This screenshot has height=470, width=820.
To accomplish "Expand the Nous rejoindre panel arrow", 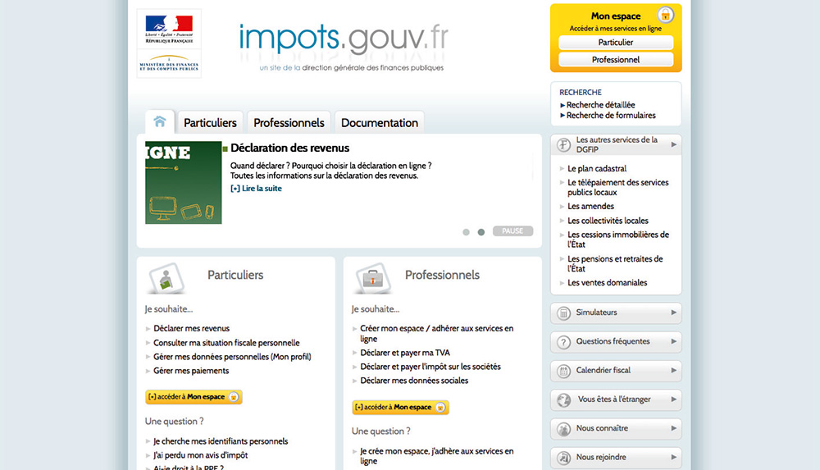I will point(673,457).
